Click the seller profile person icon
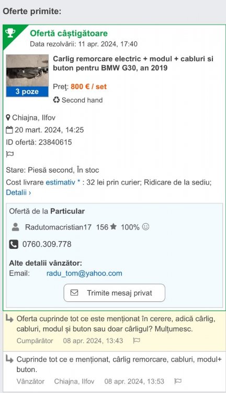The height and width of the screenshot is (393, 226). point(16,227)
